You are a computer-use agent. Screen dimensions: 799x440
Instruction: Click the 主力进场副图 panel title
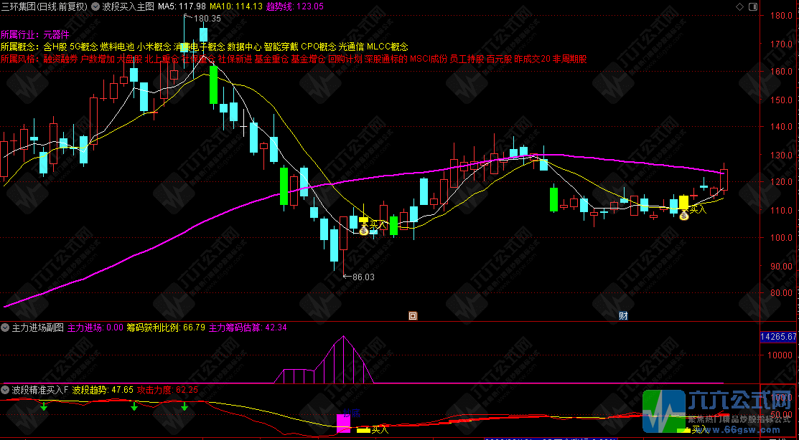(38, 327)
